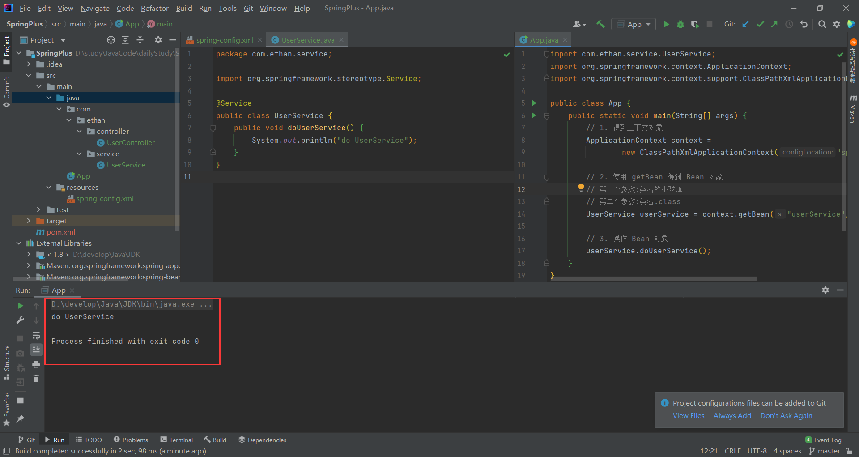Viewport: 859px width, 457px height.
Task: Expand the 1.8 JDK library node
Action: click(x=29, y=254)
